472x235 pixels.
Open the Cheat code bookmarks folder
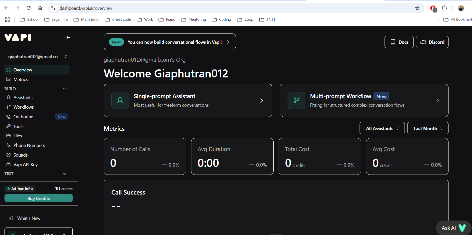[x=118, y=19]
